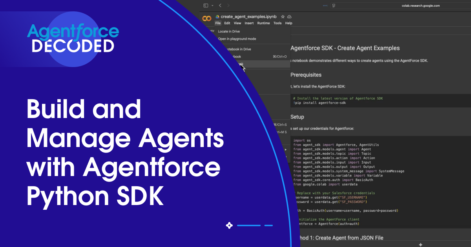Click the Colab CO logo
The height and width of the screenshot is (247, 471).
[x=206, y=19]
